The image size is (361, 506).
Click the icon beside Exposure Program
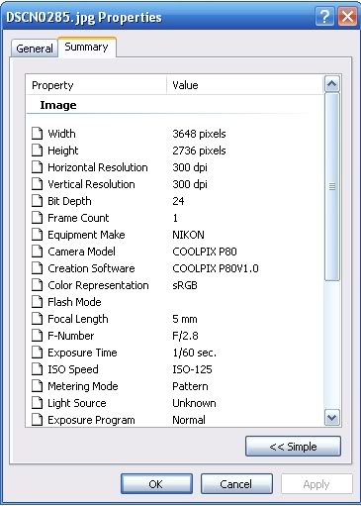pos(38,420)
